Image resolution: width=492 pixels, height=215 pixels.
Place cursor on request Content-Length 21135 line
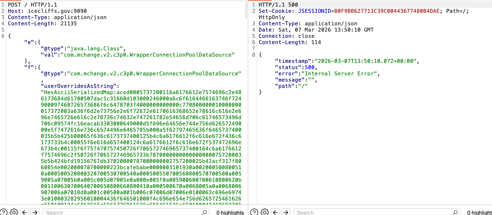coord(42,23)
